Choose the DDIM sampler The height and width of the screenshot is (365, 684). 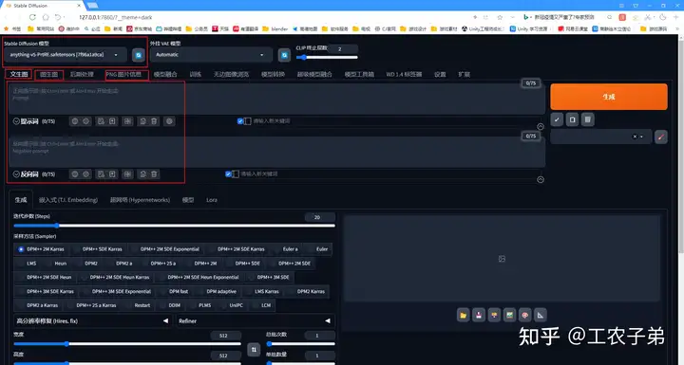pyautogui.click(x=171, y=305)
